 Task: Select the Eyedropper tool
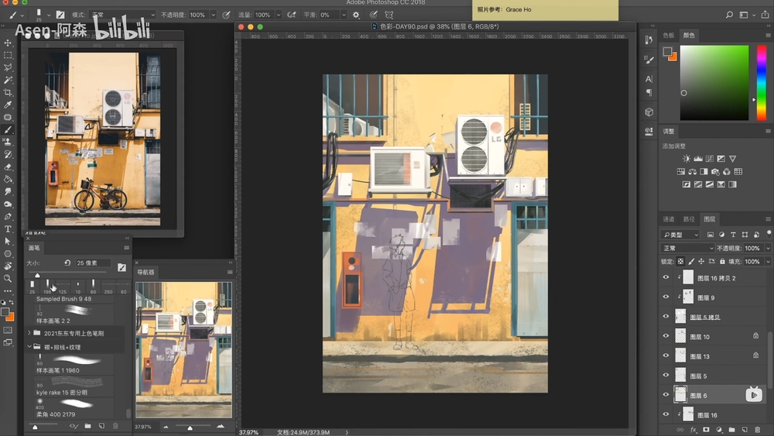tap(8, 105)
